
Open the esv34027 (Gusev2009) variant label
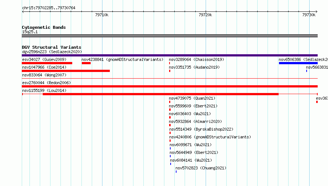click(x=44, y=59)
